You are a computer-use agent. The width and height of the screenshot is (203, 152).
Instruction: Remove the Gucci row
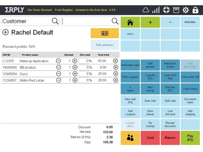click(x=116, y=74)
